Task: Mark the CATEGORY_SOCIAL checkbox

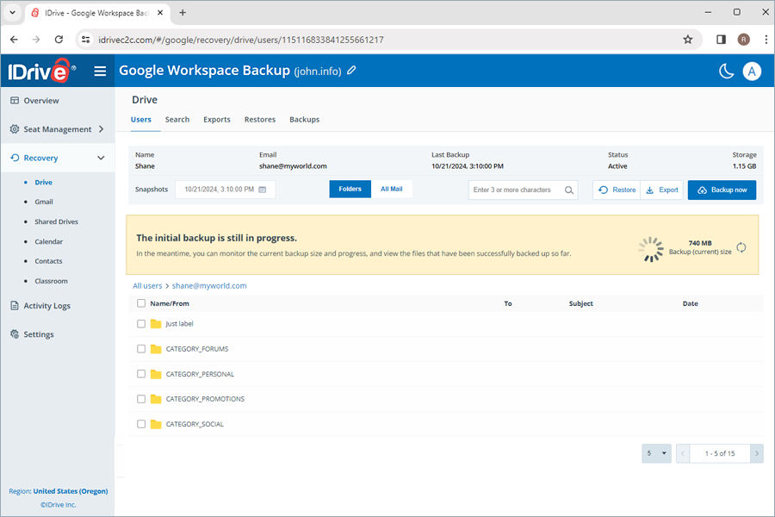Action: click(x=141, y=424)
